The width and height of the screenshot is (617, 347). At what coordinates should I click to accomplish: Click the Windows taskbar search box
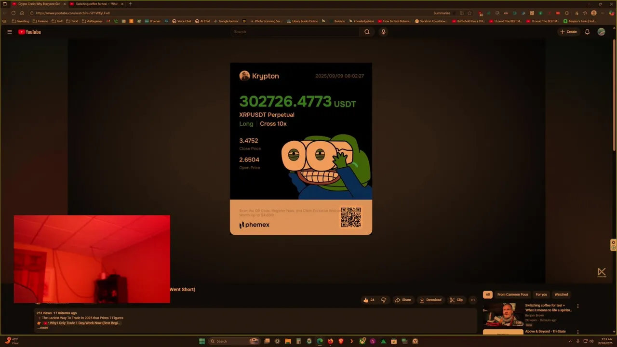point(234,341)
